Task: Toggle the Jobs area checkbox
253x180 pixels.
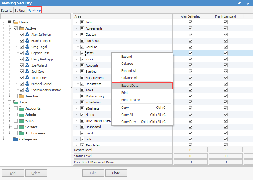Action: pos(82,22)
